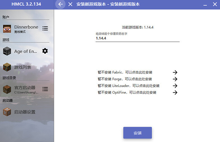Image resolution: width=220 pixels, height=142 pixels.
Task: Open settings gear for Age of En... game
Action: 45,51
